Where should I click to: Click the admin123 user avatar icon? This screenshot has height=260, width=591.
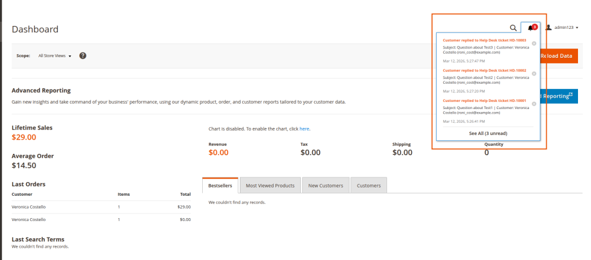tap(548, 28)
